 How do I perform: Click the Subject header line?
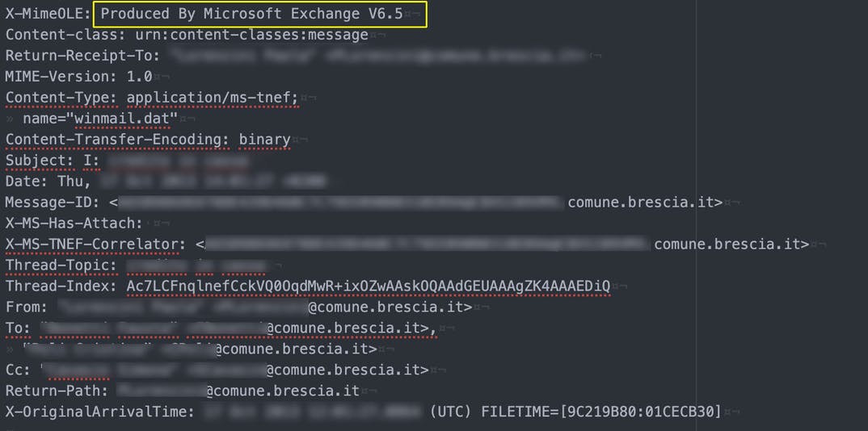pos(128,161)
